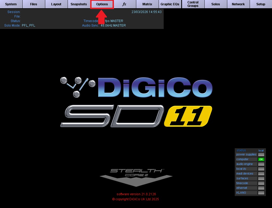Click the '48.0kHz MASTER' audio sync value
Screen dimensions: 272x208
pyautogui.click(x=113, y=26)
